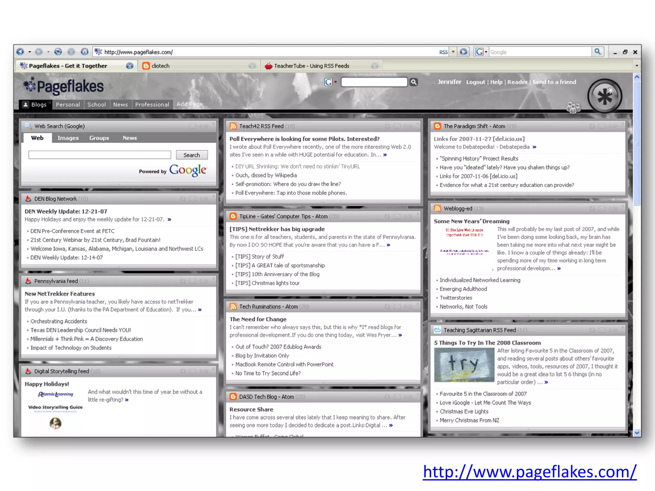
Task: Click the community people icon in header
Action: (x=573, y=108)
